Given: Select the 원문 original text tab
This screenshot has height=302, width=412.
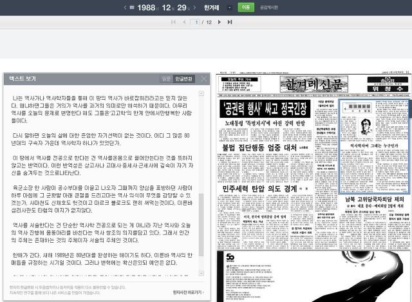Looking at the screenshot, I should [x=166, y=79].
